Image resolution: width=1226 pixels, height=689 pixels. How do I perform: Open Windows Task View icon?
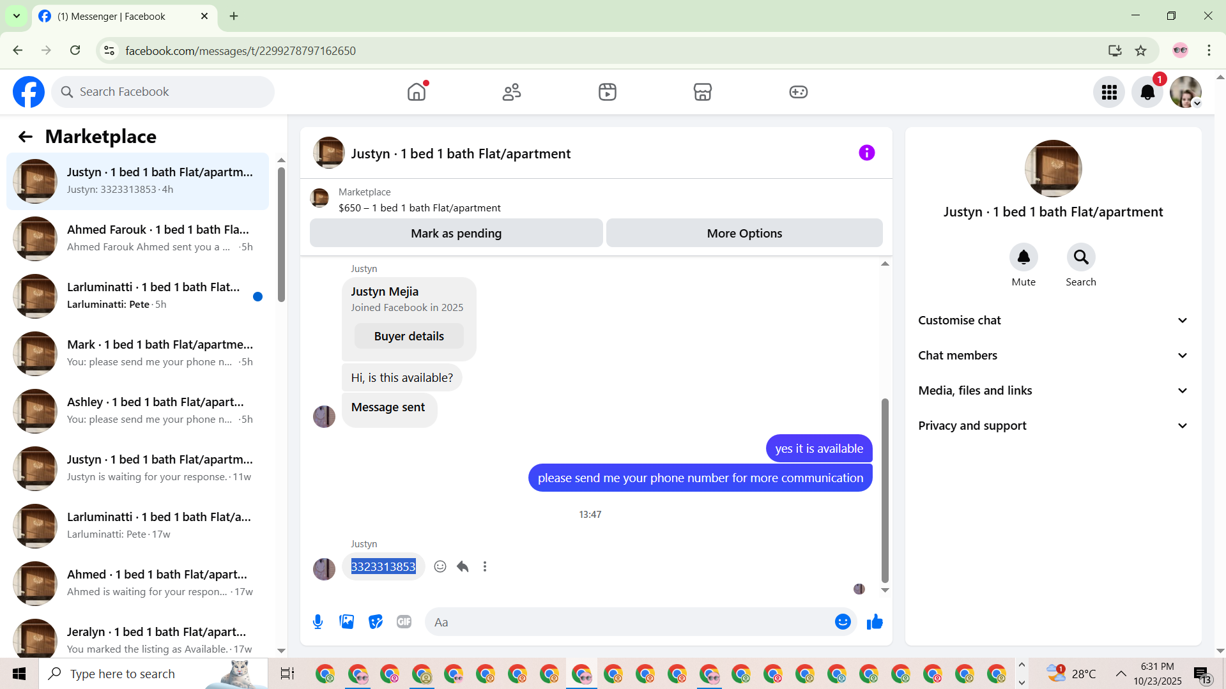tap(287, 674)
